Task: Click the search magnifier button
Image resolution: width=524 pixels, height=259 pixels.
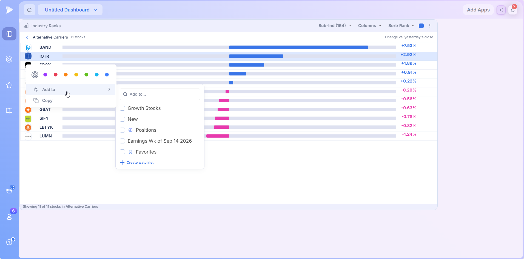Action: [x=30, y=10]
